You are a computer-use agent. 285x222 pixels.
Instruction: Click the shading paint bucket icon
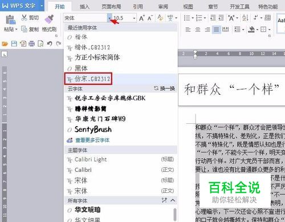click(x=251, y=30)
